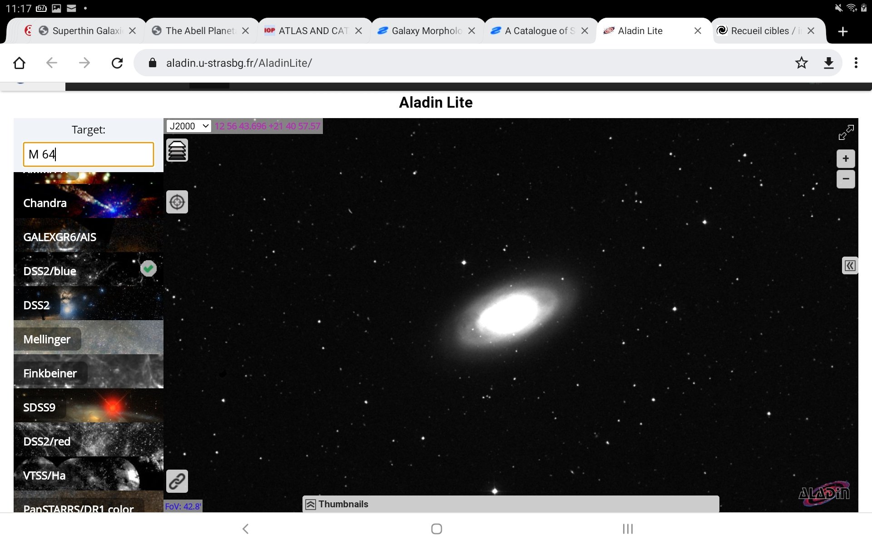This screenshot has width=872, height=545.
Task: Bookmark this page with the star
Action: click(802, 63)
